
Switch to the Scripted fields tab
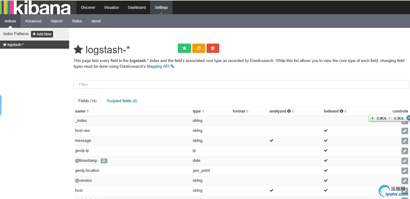(x=122, y=101)
